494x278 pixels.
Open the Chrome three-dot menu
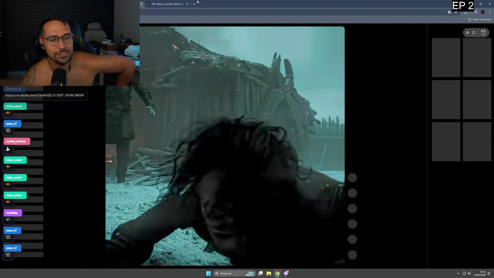pos(489,12)
